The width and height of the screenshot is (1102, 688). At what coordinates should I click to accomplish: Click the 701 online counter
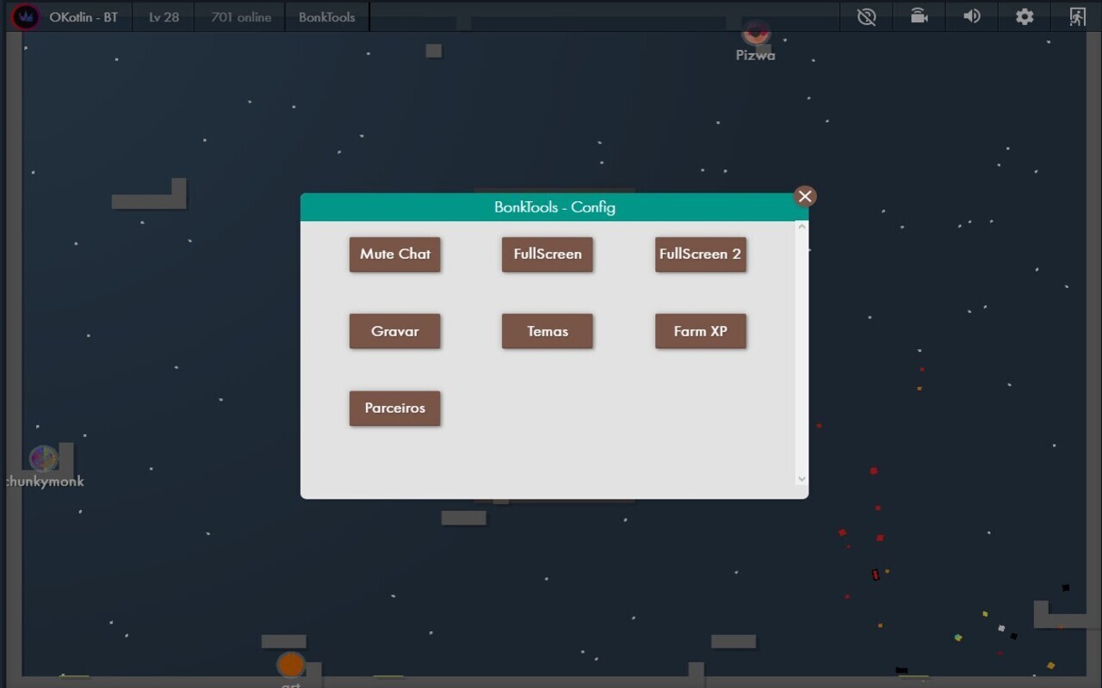pos(241,16)
